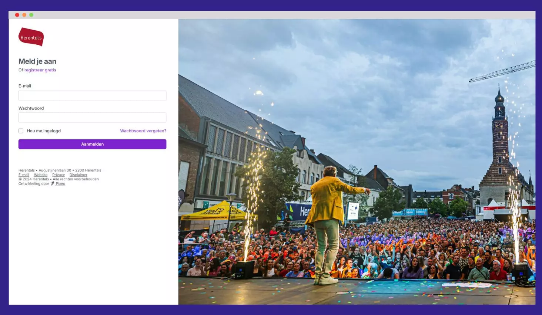This screenshot has width=542, height=315.
Task: Click the red close window dot
Action: coord(17,15)
